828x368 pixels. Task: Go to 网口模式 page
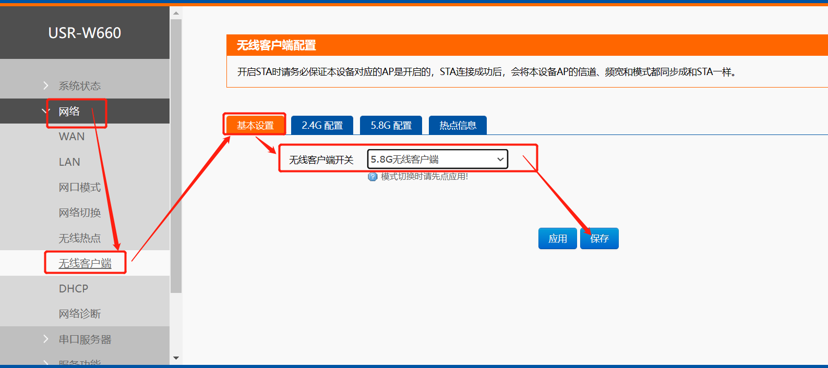point(79,187)
